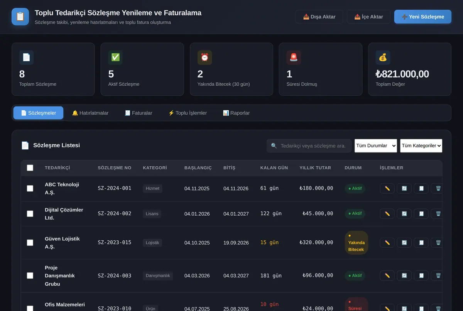Check the ABC Teknoloji A.Ş. row checkbox
463x311 pixels.
pyautogui.click(x=30, y=188)
